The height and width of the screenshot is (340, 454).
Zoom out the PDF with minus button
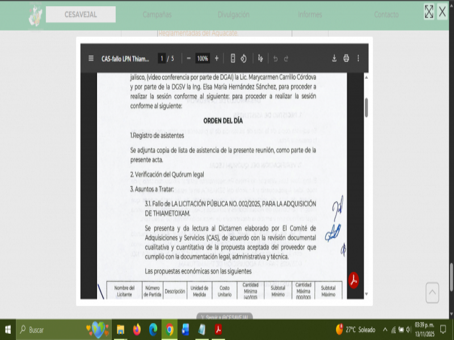coord(188,58)
